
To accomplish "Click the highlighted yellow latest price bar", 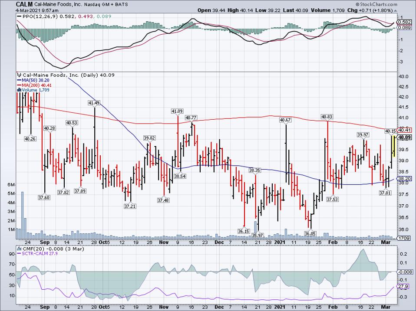I will point(394,146).
